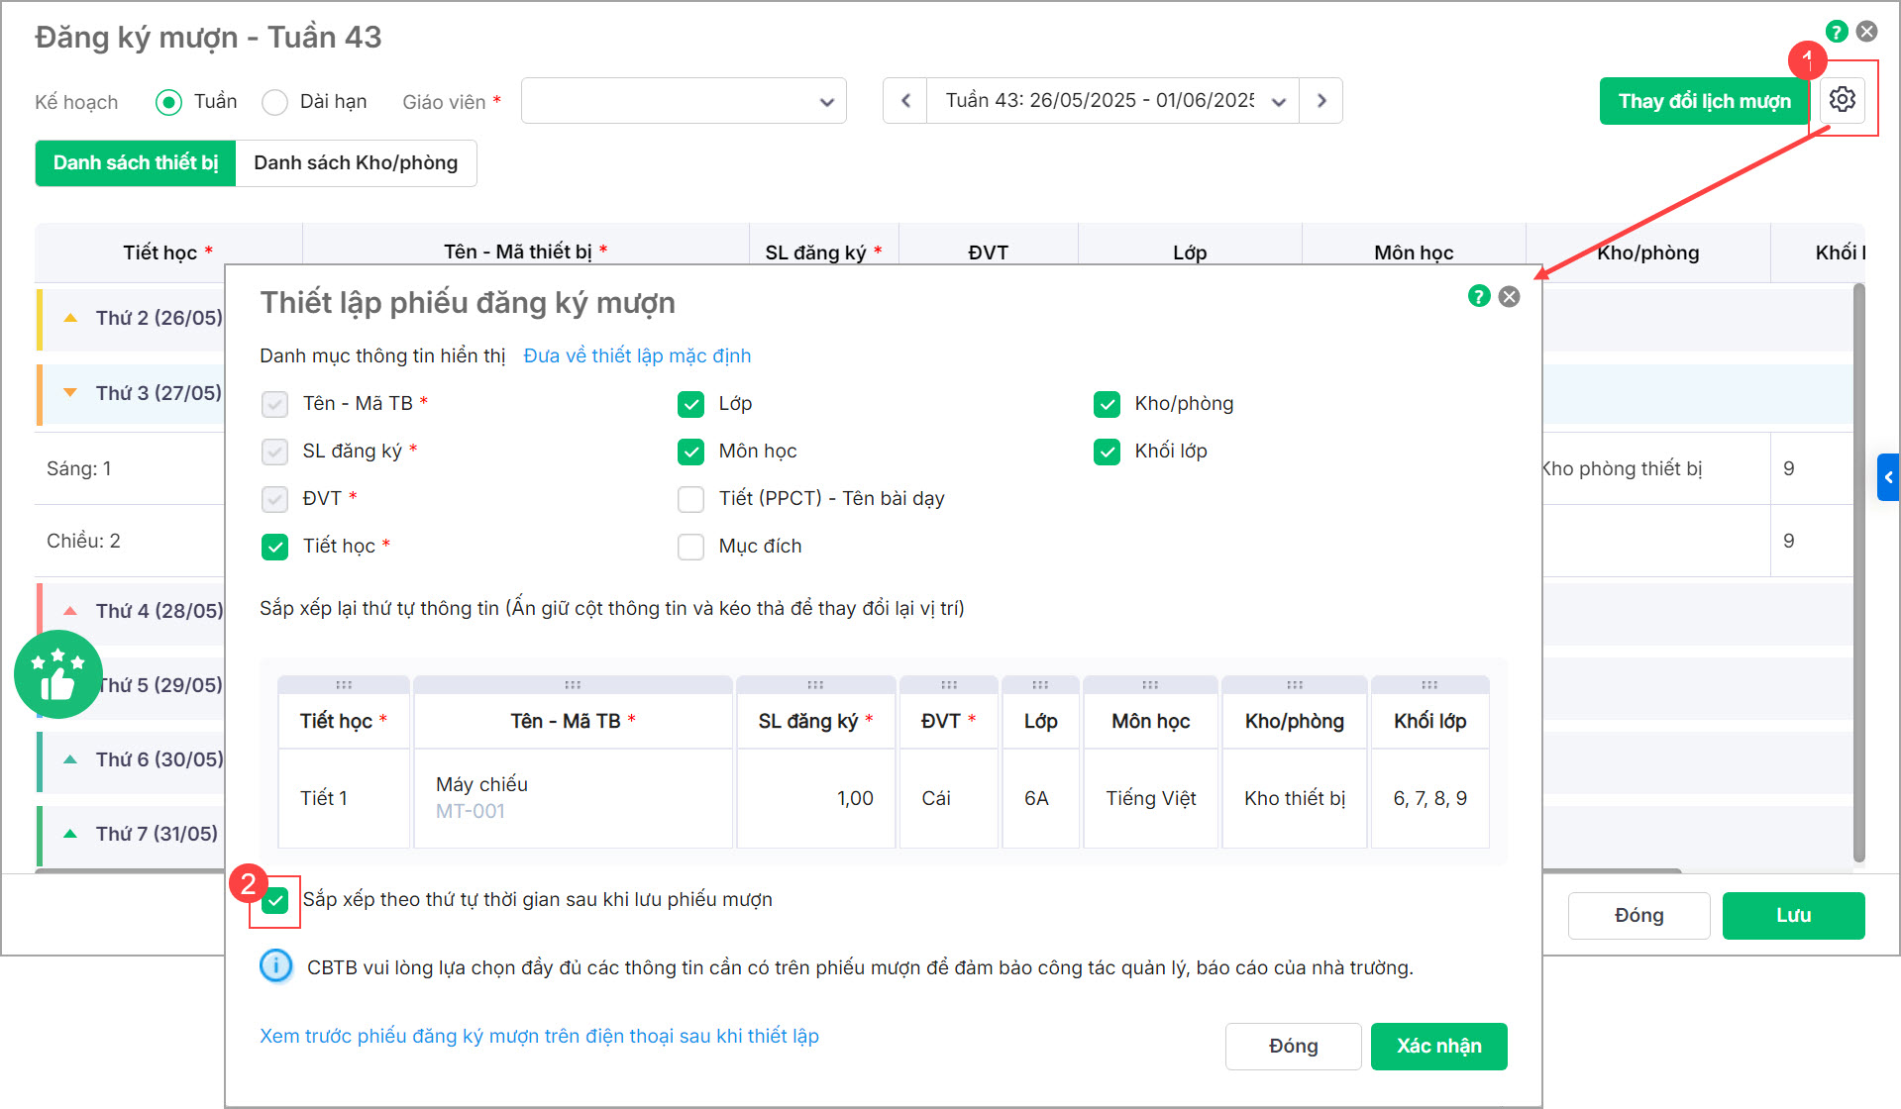Image resolution: width=1901 pixels, height=1109 pixels.
Task: Click the green thumbs-up rating badge
Action: pos(57,674)
